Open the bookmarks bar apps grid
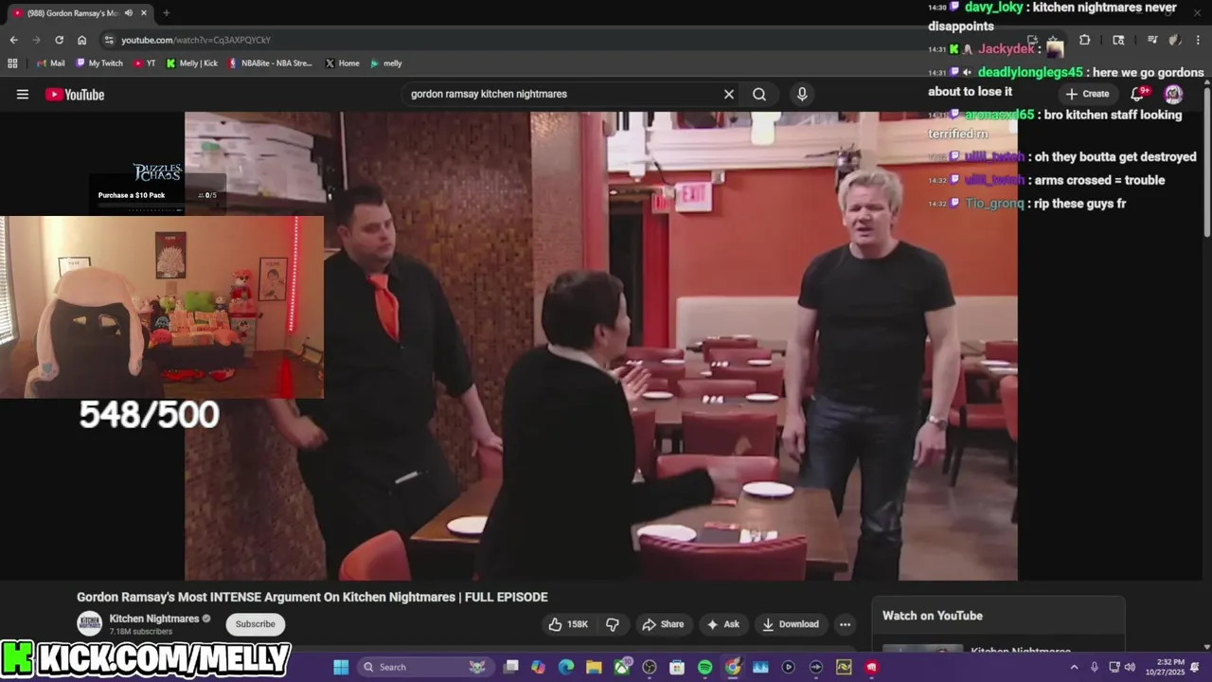The width and height of the screenshot is (1212, 682). click(12, 63)
